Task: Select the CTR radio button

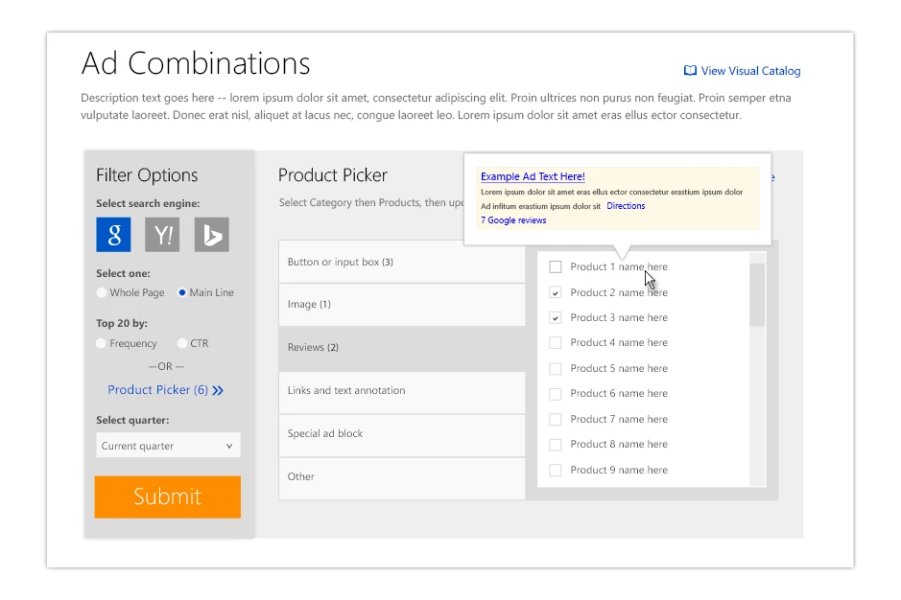Action: tap(182, 343)
